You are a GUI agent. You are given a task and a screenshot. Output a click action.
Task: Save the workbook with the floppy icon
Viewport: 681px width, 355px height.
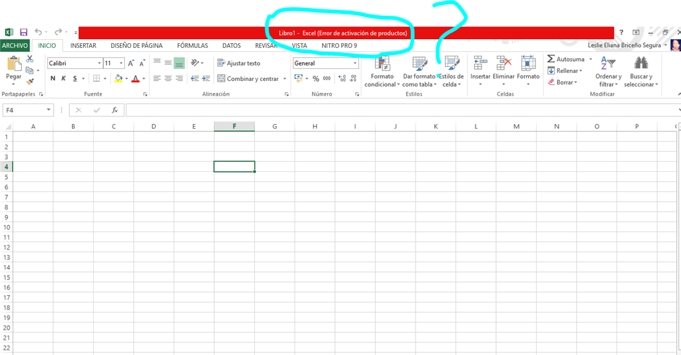(x=23, y=33)
